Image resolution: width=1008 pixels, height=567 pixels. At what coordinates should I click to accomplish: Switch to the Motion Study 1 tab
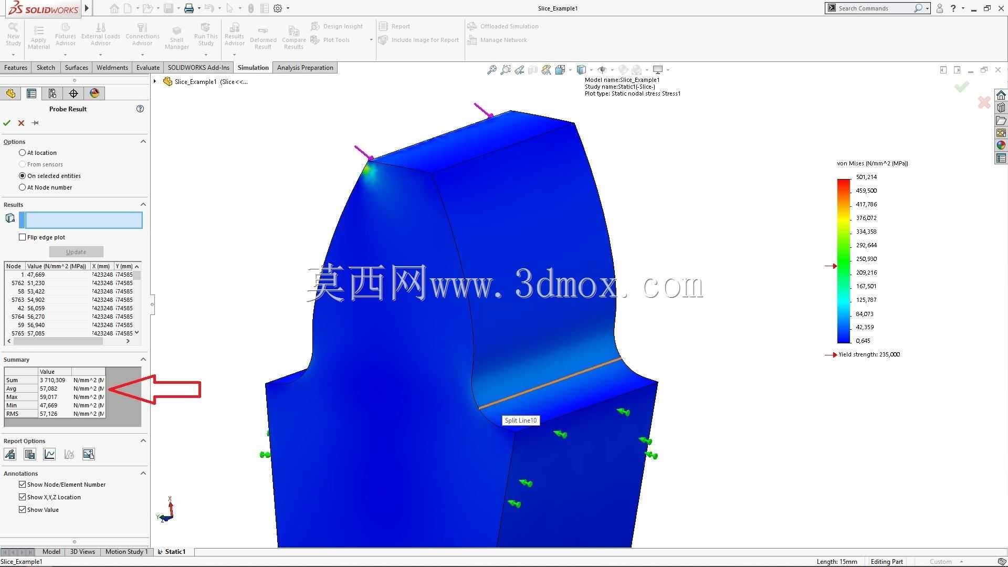[x=127, y=552]
